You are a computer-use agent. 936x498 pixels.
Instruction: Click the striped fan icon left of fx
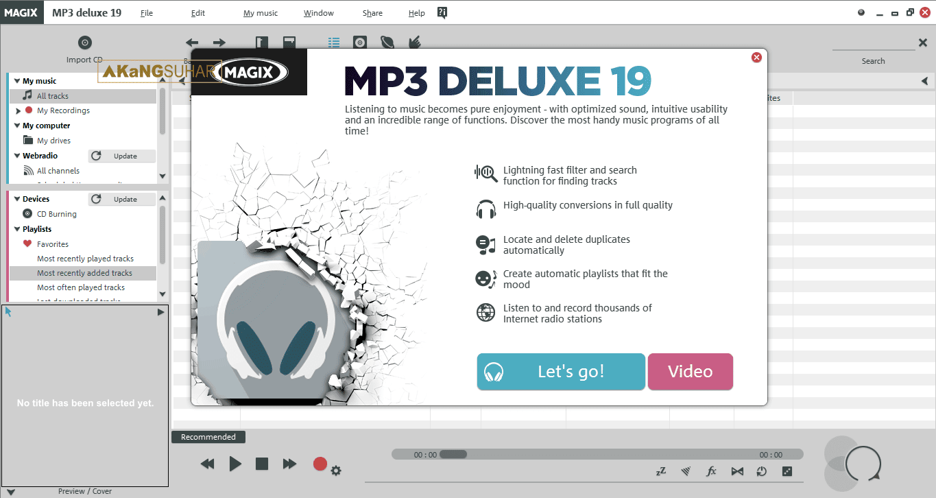pos(686,471)
